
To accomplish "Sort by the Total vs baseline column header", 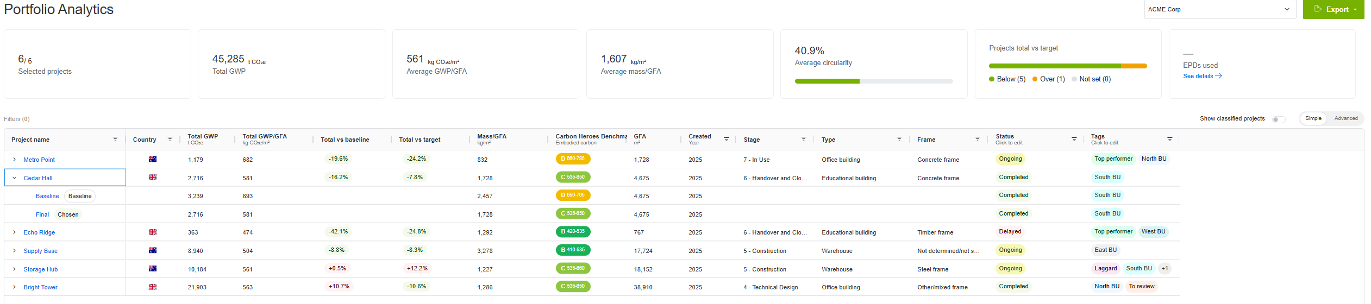I will (x=345, y=140).
